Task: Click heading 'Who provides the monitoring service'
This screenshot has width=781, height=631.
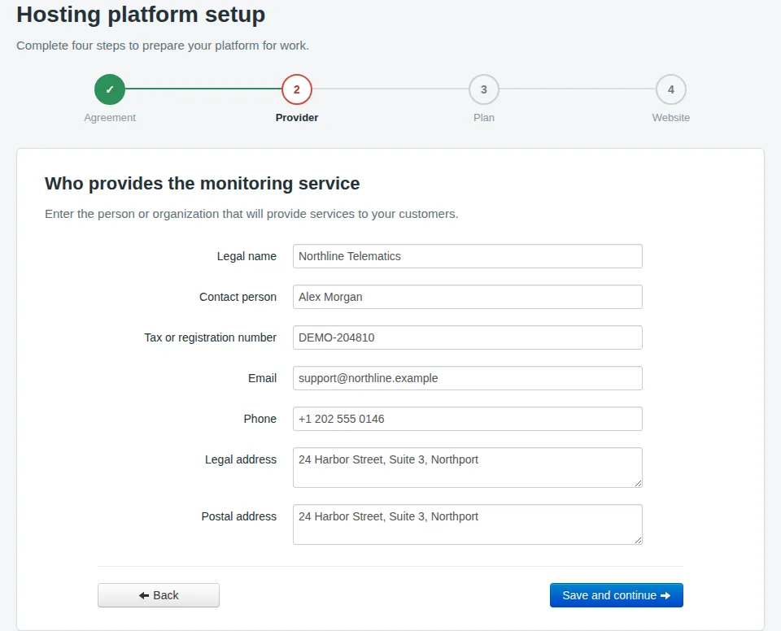Action: 203,183
